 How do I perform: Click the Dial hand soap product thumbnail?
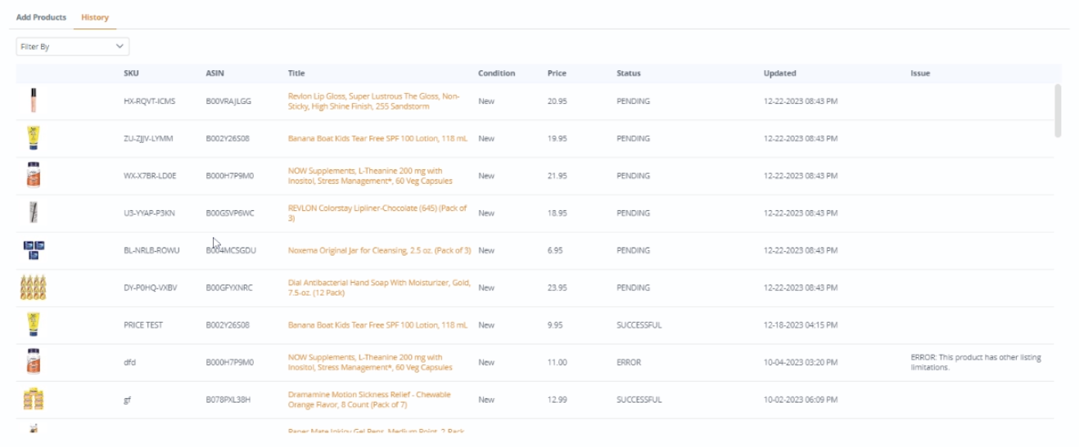coord(33,288)
